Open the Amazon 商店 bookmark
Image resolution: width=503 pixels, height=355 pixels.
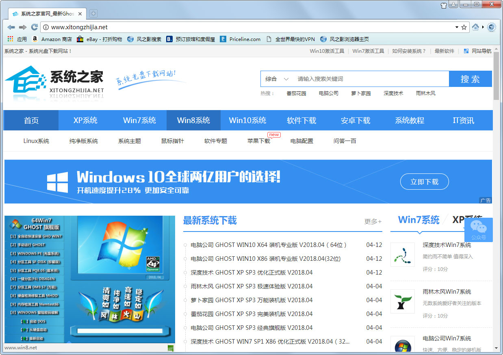[x=52, y=39]
